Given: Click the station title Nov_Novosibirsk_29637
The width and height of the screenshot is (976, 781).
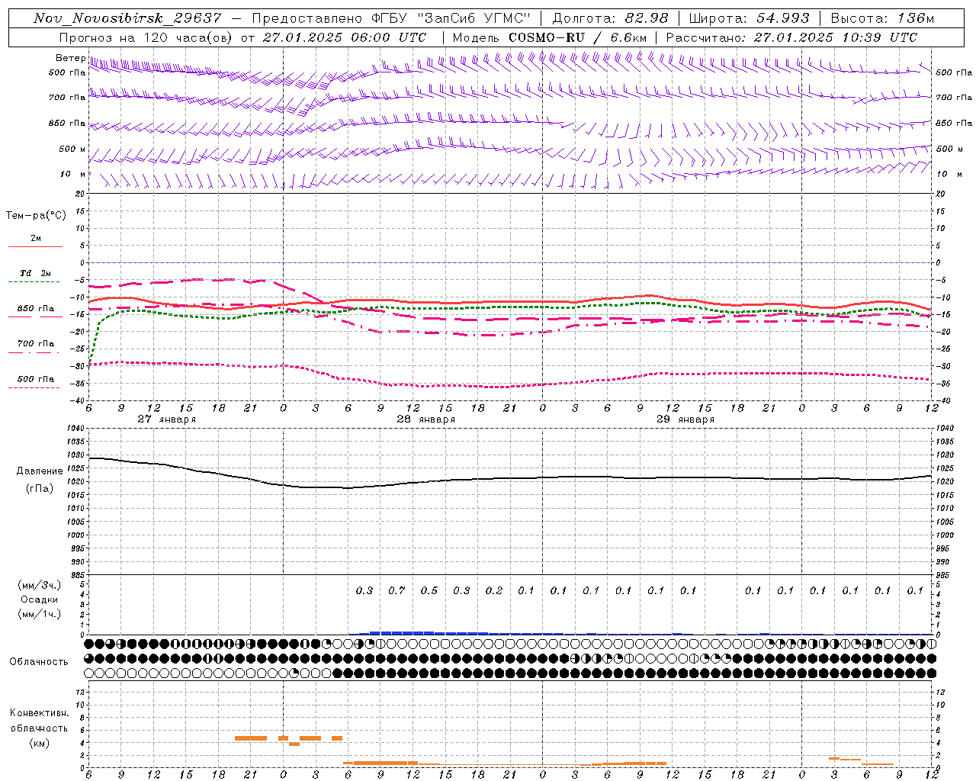Looking at the screenshot, I should 128,18.
